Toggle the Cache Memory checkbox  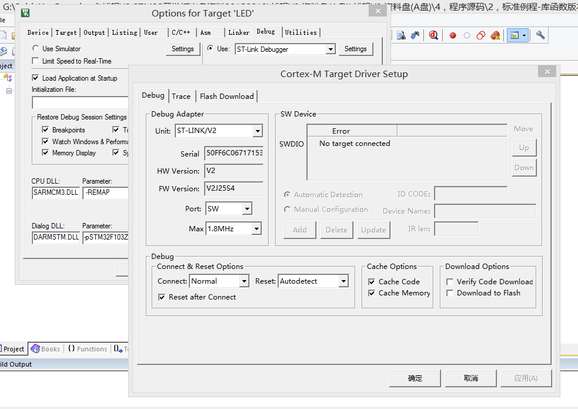372,293
